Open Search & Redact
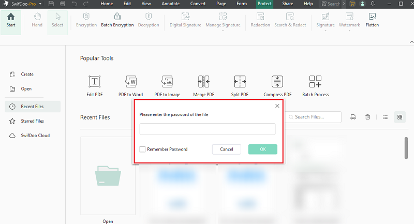Viewport: 414px width, 224px height. click(290, 20)
